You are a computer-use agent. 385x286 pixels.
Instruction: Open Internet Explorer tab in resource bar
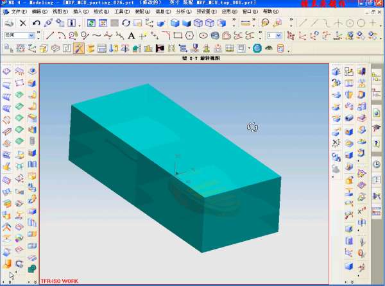tap(377, 113)
